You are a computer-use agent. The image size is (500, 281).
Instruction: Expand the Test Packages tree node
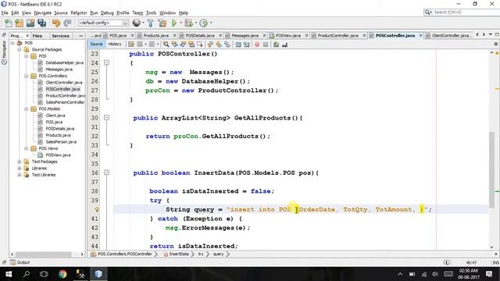click(x=20, y=162)
